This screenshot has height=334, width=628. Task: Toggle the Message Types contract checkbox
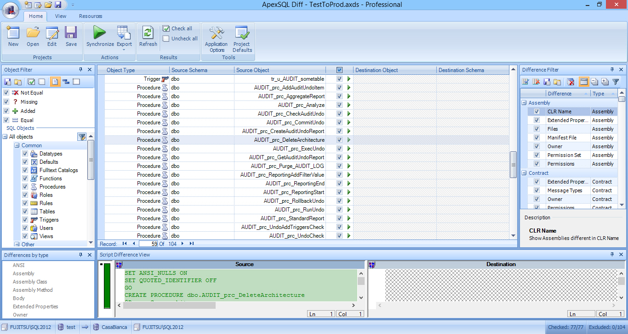tap(537, 190)
